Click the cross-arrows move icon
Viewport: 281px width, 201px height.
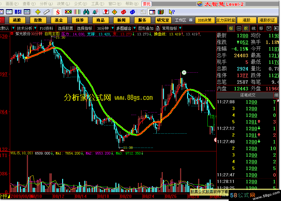[x=38, y=12]
